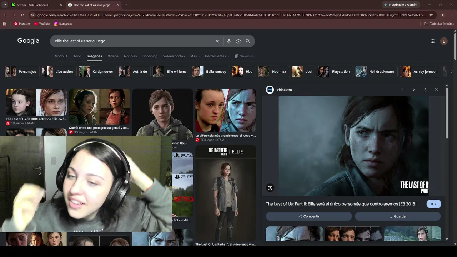
Task: Open more options in the preview panel
Action: click(425, 90)
